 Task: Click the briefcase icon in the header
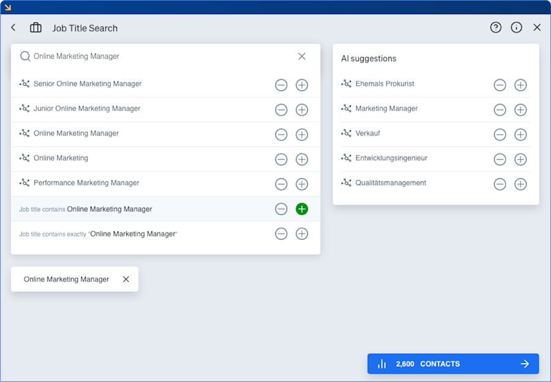(35, 28)
